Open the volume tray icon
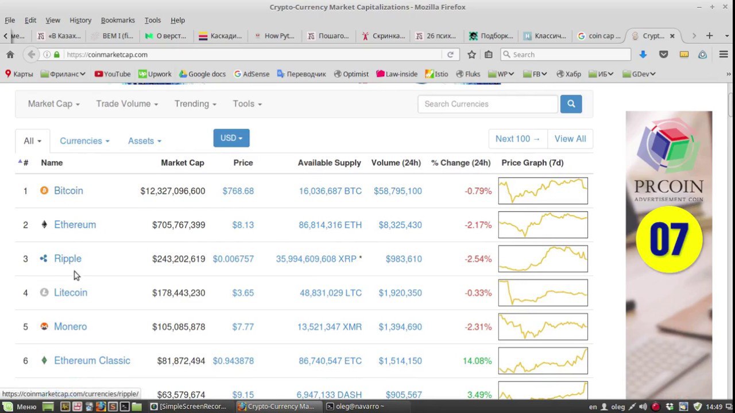735x413 pixels. click(x=644, y=407)
